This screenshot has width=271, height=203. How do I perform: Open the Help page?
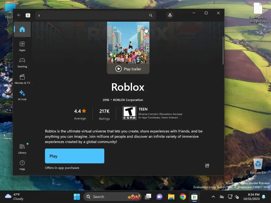click(22, 165)
